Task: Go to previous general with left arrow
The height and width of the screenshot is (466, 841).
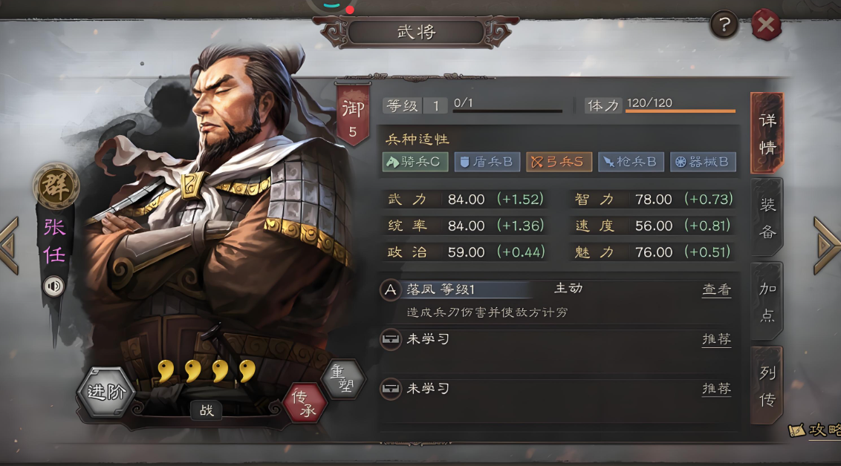Action: [x=10, y=246]
